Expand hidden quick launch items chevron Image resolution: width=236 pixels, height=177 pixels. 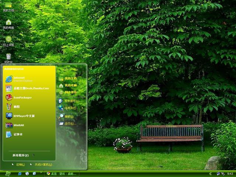[41, 172]
